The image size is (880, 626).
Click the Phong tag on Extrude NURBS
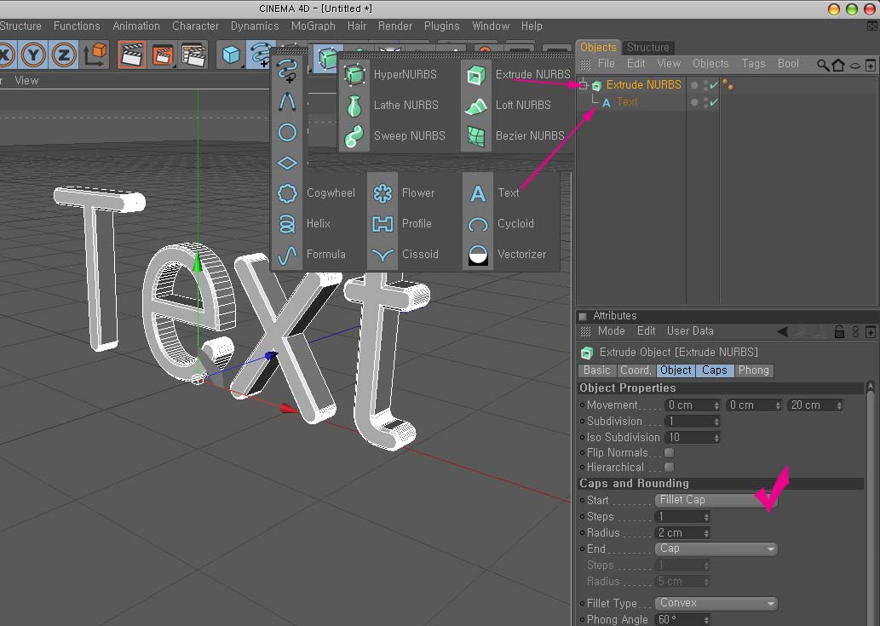tap(728, 84)
